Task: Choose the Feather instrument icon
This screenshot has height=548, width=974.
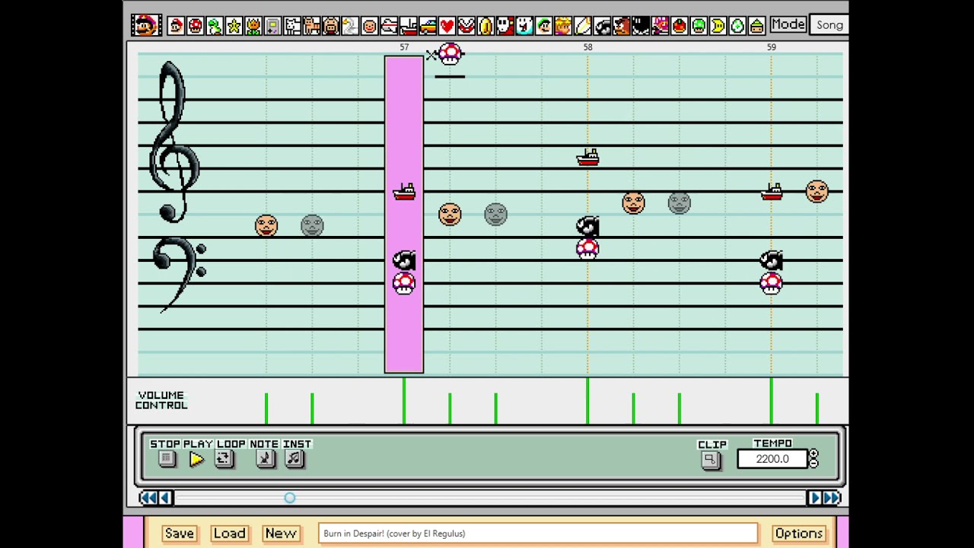Action: (x=582, y=26)
